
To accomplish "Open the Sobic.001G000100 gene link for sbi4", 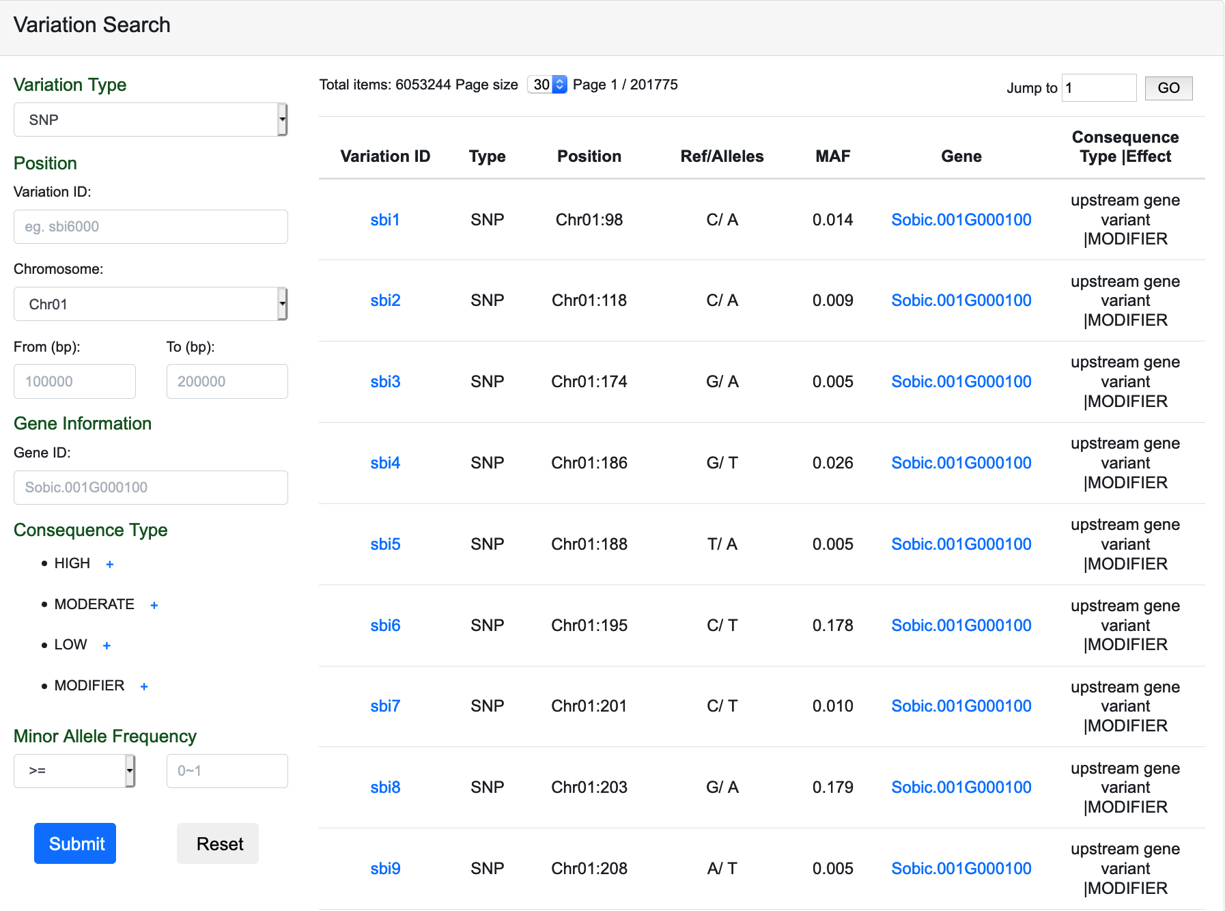I will point(961,463).
